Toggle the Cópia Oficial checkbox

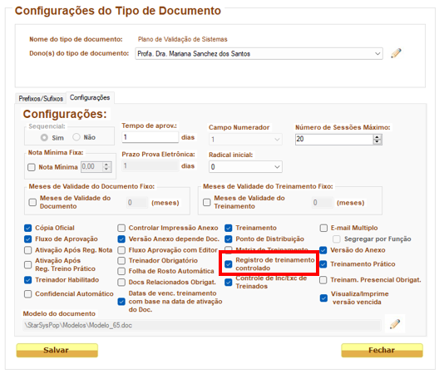(x=28, y=228)
